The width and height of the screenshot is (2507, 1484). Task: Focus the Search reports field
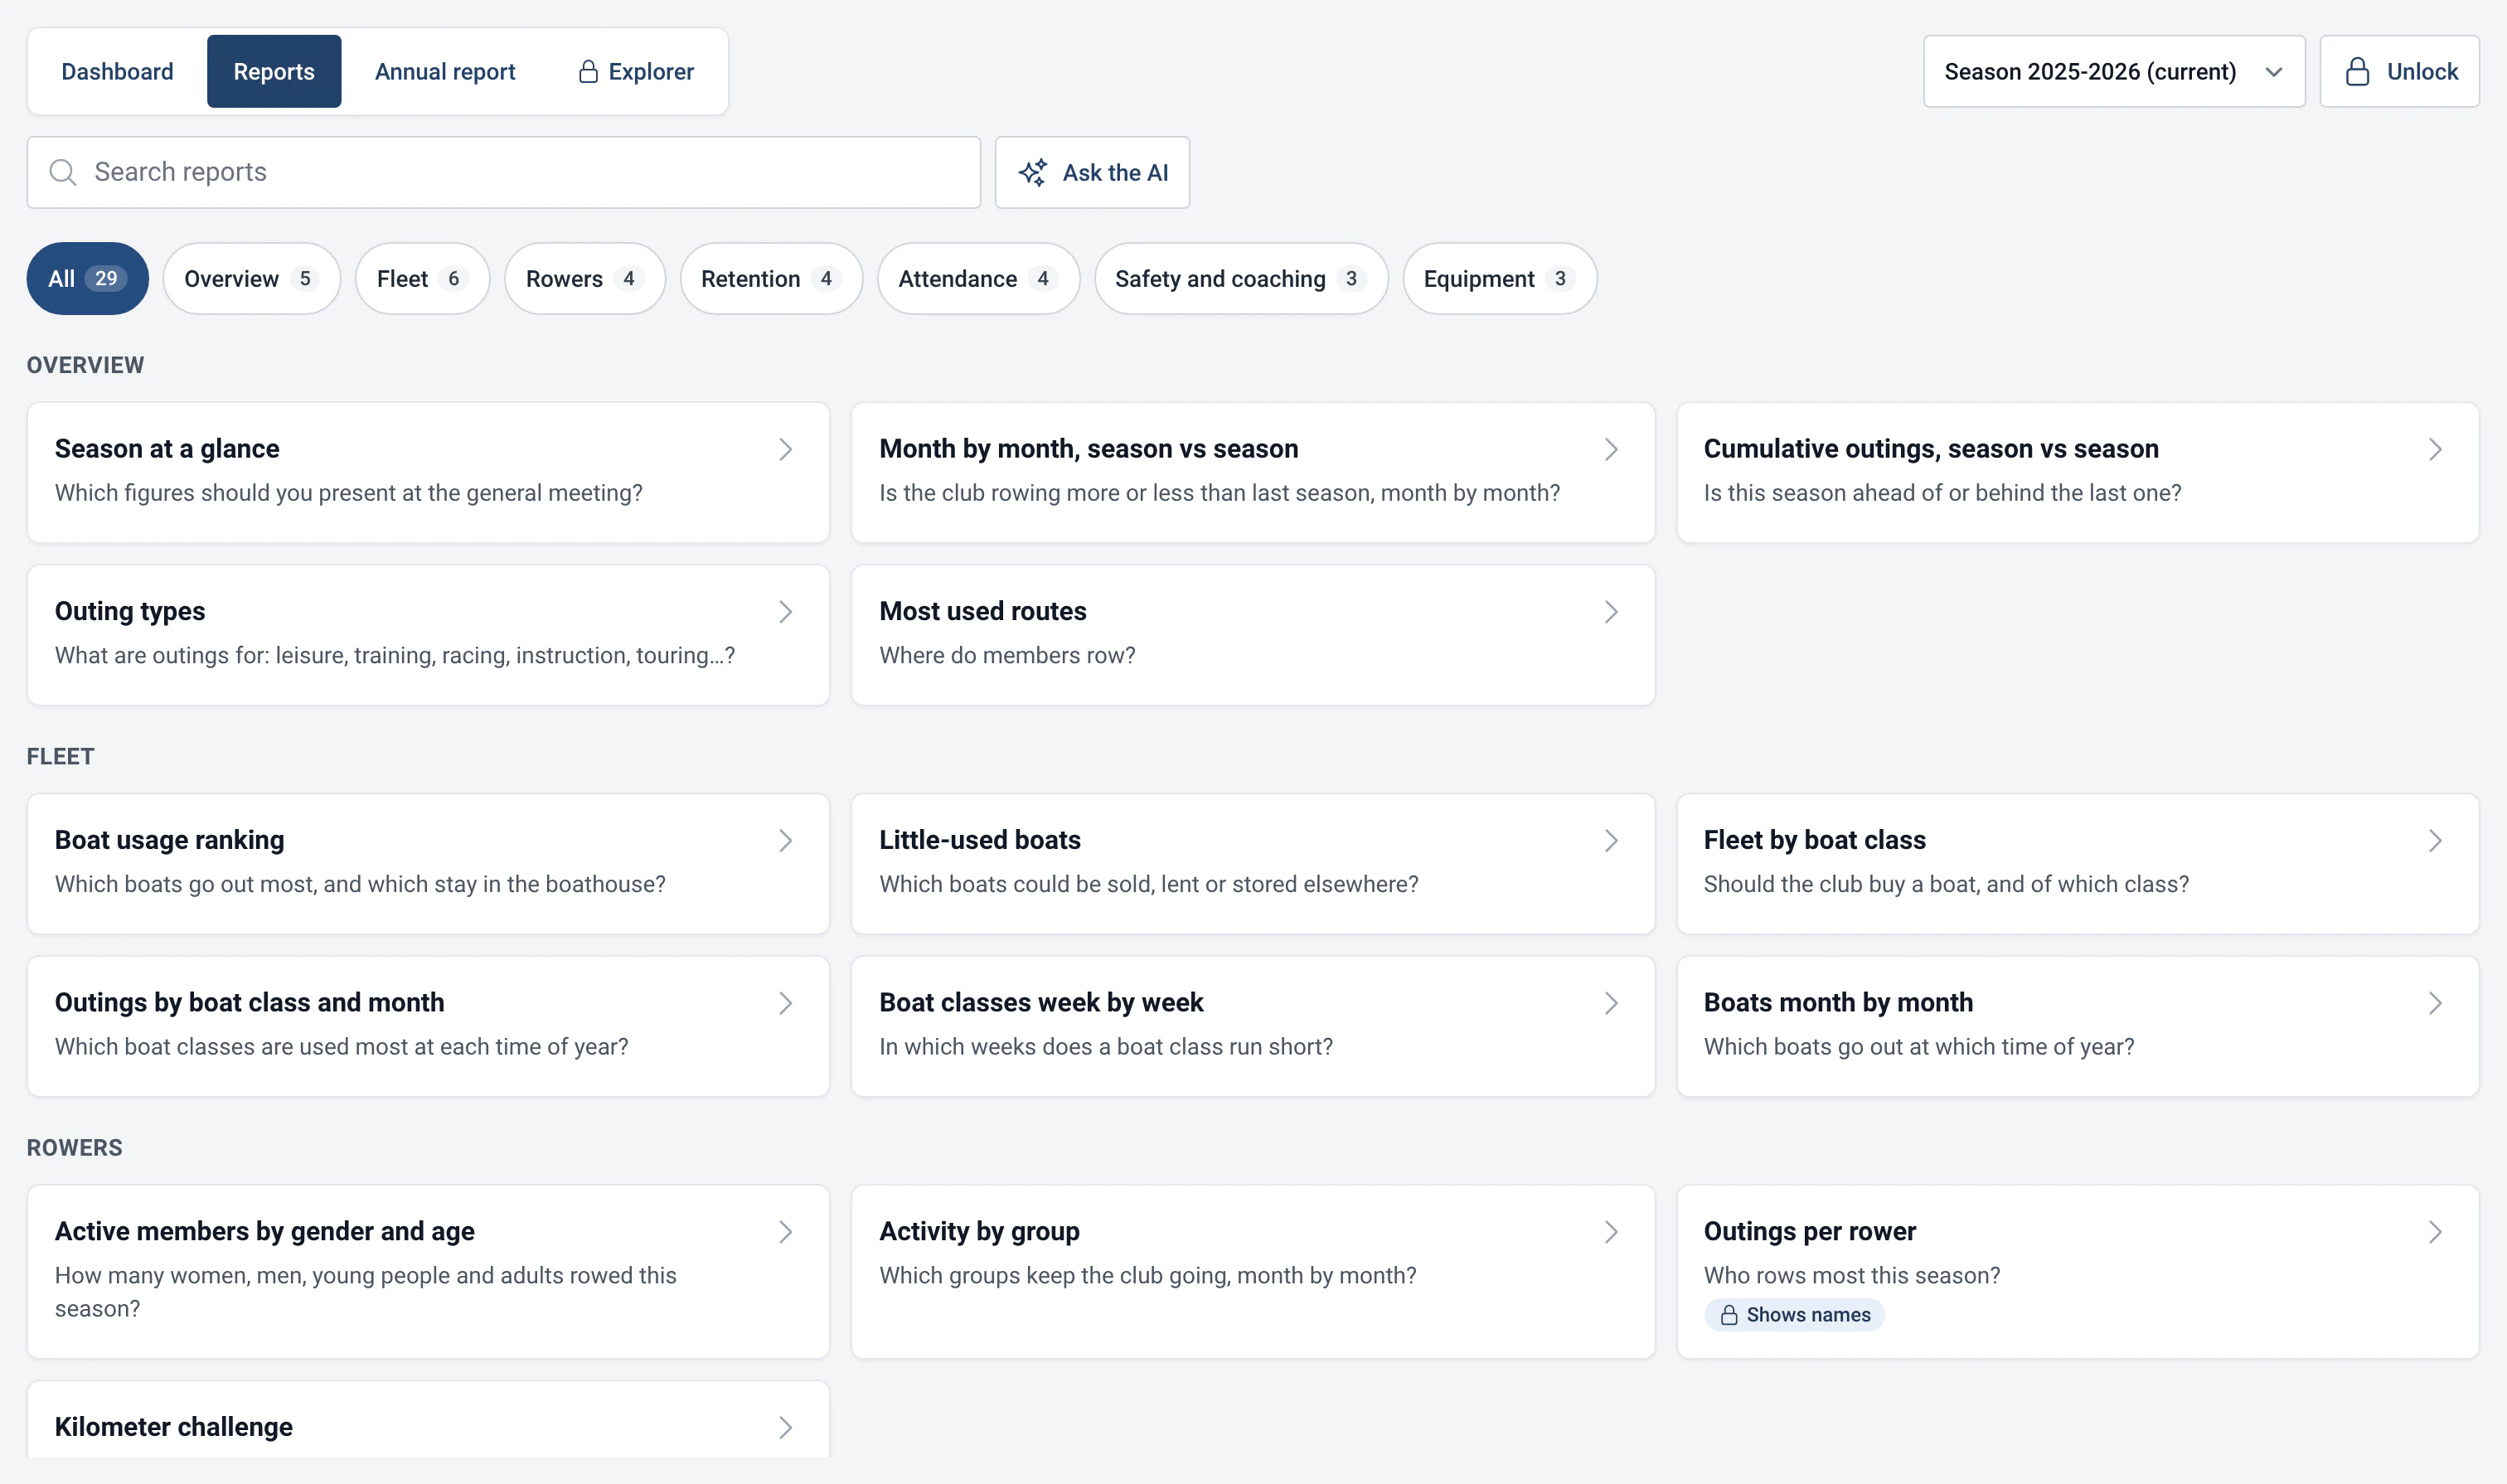[x=504, y=172]
